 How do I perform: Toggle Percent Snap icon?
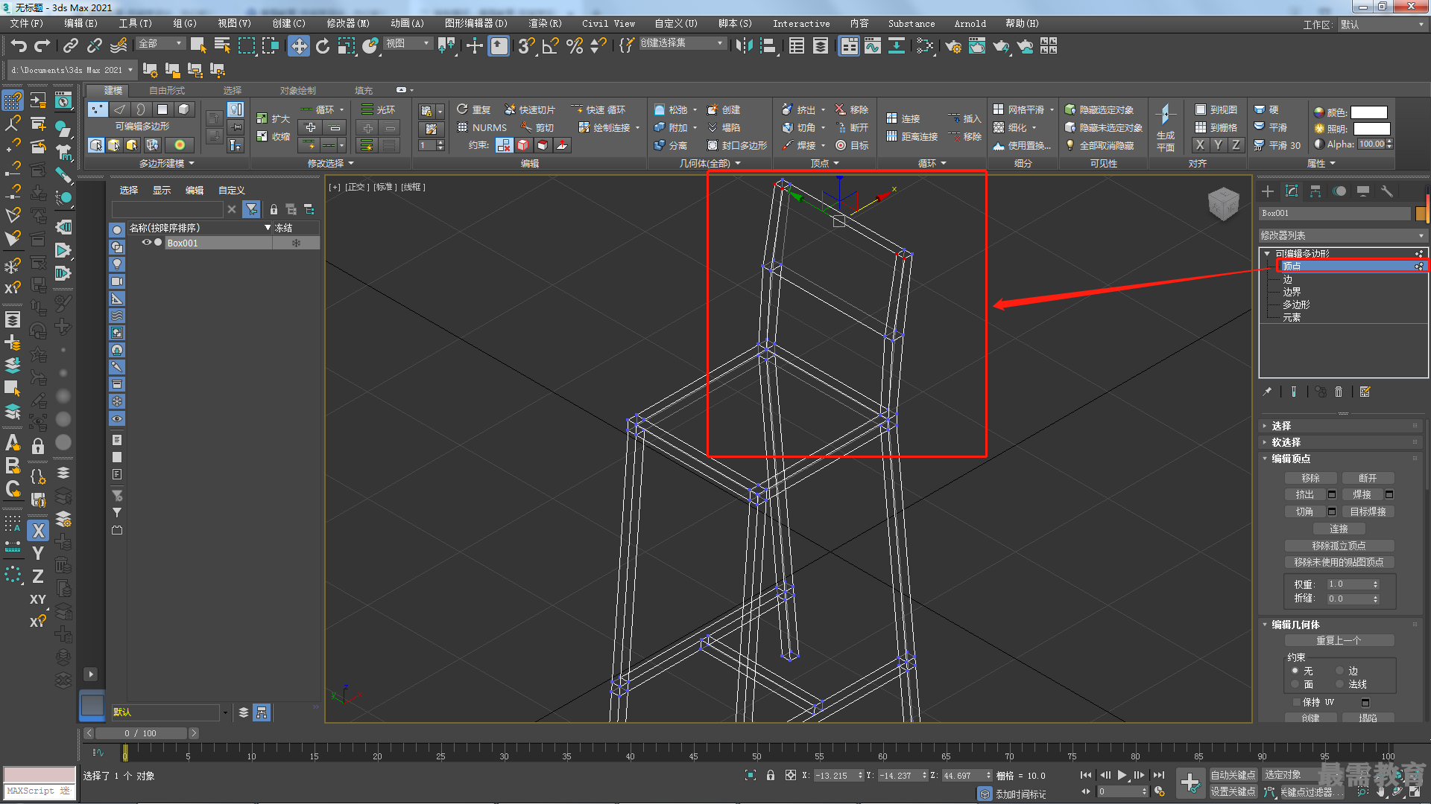(575, 46)
